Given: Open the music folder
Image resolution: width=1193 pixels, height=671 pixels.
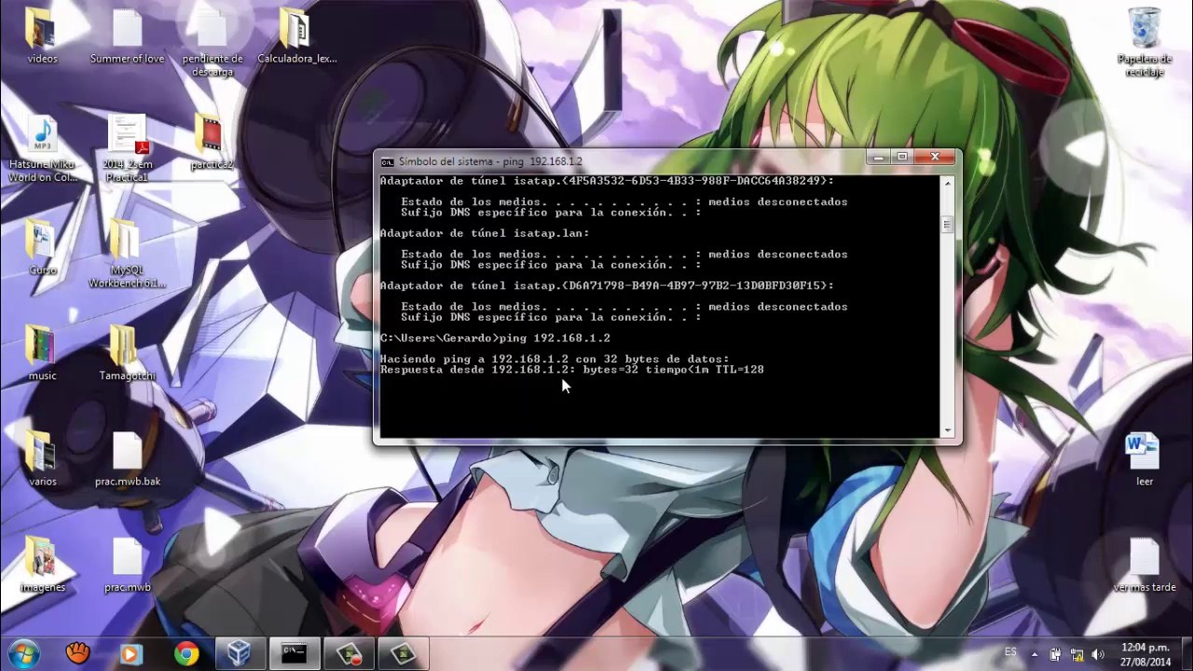Looking at the screenshot, I should [42, 354].
